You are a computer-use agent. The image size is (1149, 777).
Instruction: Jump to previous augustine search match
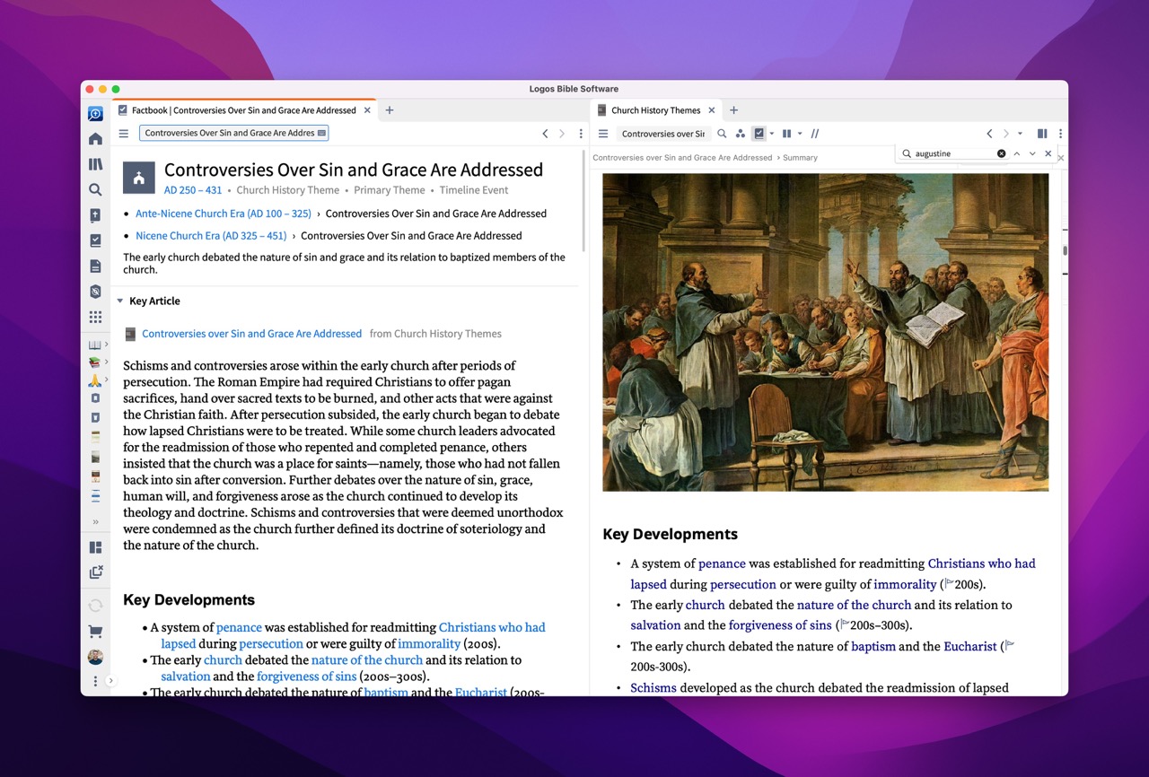click(x=1016, y=153)
